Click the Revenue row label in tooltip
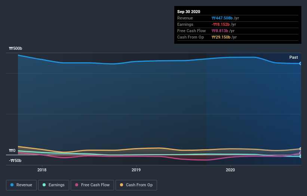This screenshot has width=307, height=196. pyautogui.click(x=185, y=18)
